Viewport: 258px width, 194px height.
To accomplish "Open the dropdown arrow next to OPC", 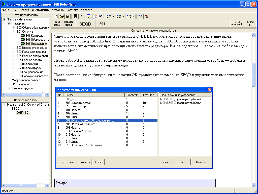I will tap(114, 16).
